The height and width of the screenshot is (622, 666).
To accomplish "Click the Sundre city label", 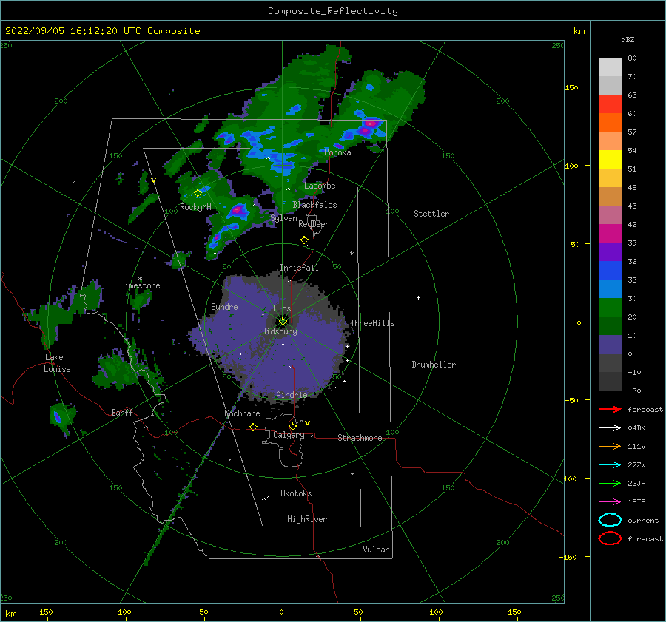I will point(224,306).
